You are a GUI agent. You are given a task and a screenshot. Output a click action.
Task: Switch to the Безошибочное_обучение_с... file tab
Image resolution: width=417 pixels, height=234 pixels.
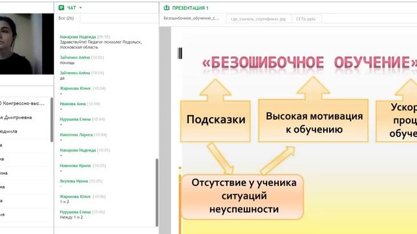point(191,18)
